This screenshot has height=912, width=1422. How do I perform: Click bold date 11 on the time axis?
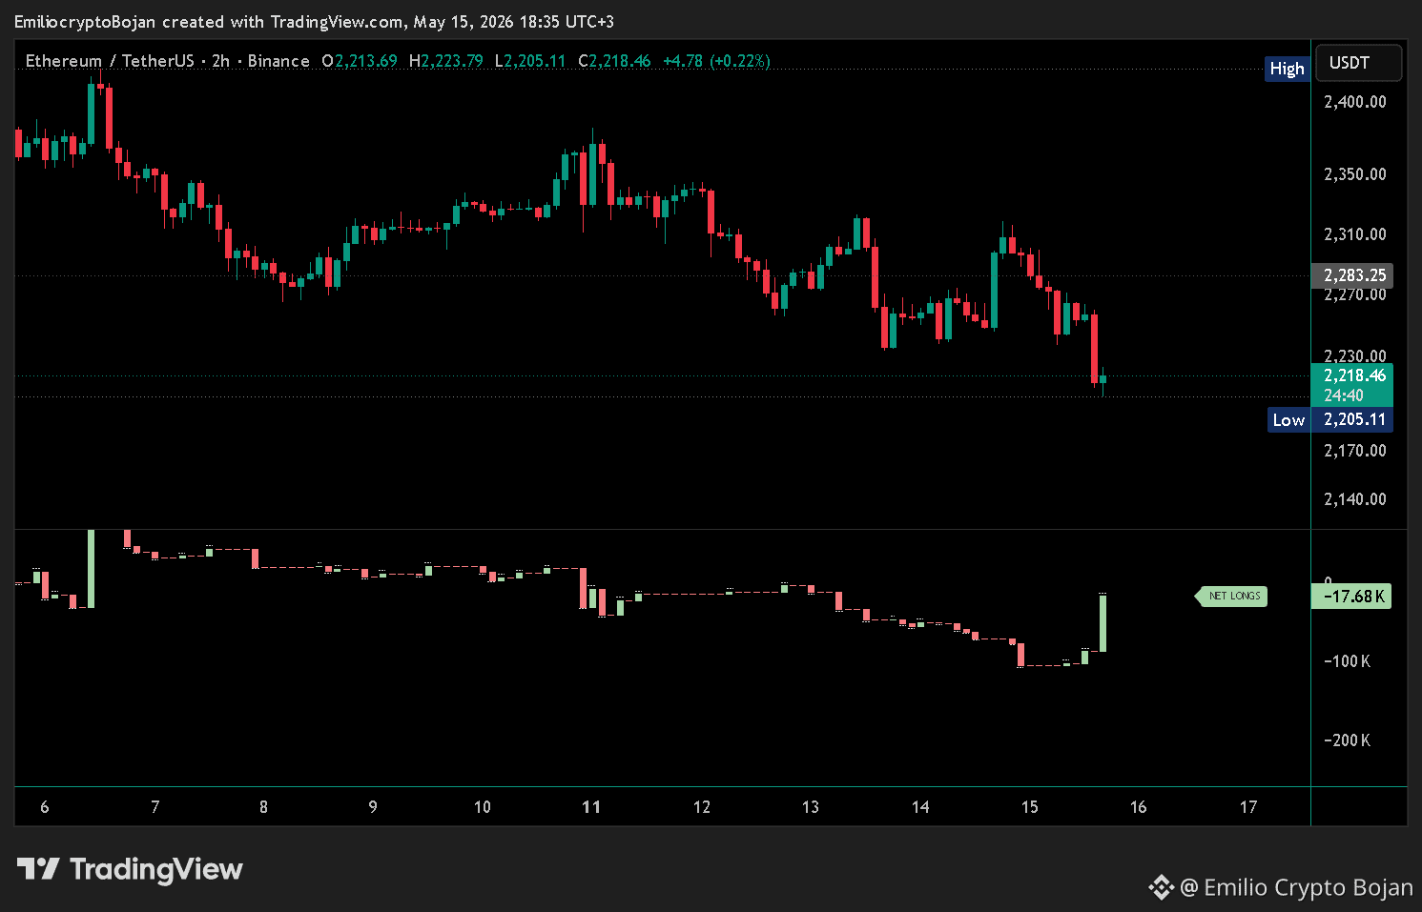(x=591, y=807)
